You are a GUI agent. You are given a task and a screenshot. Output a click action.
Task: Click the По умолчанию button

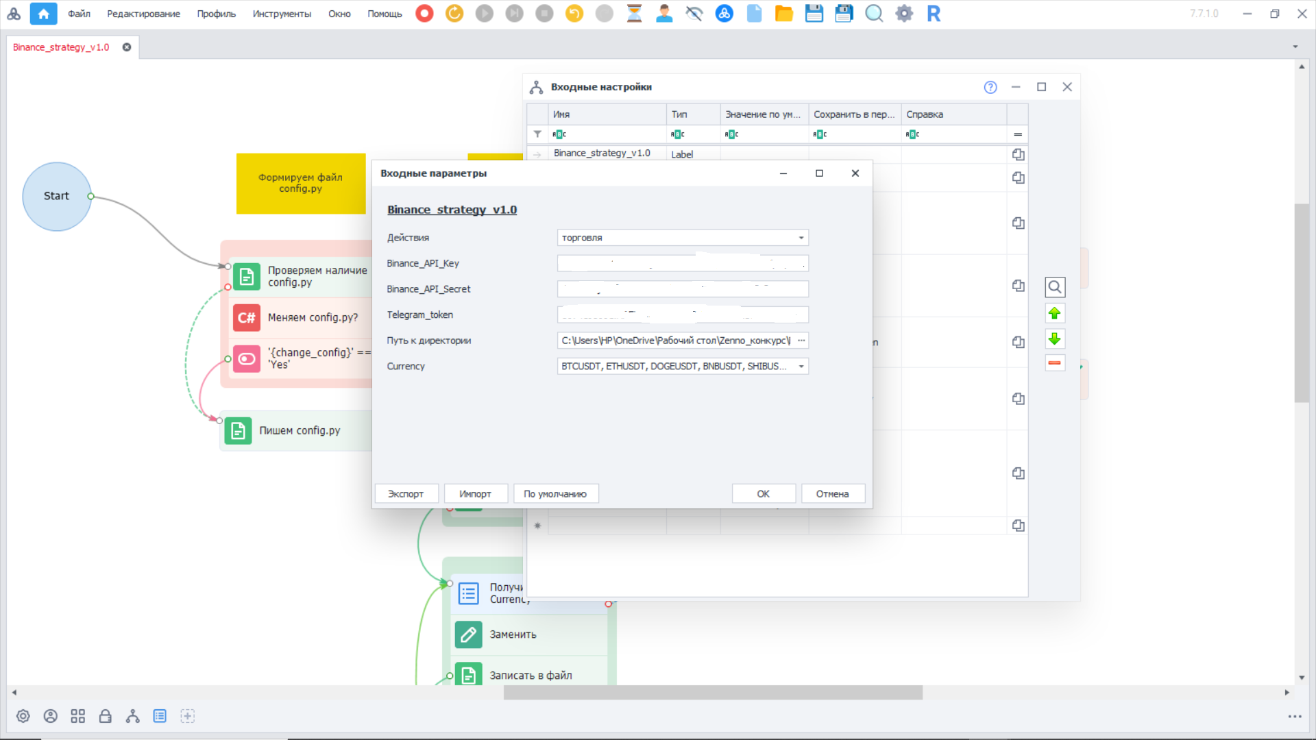point(555,494)
